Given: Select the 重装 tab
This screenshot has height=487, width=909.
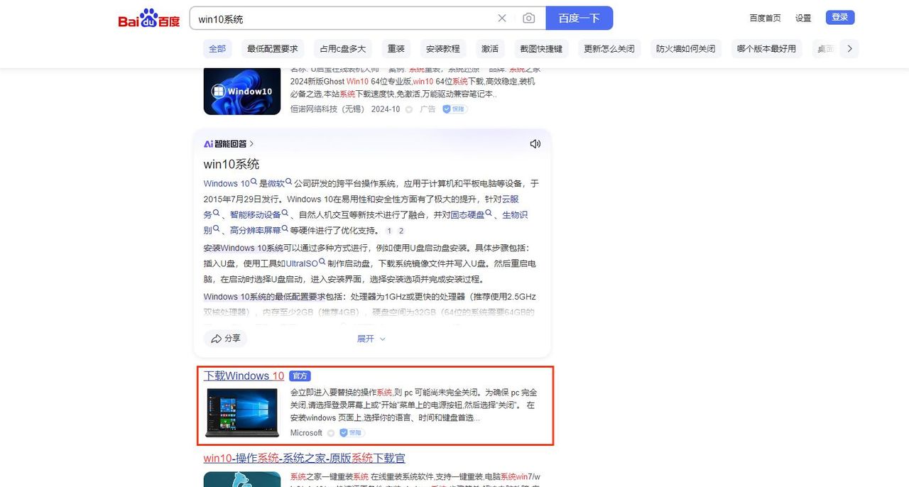Looking at the screenshot, I should click(x=396, y=49).
